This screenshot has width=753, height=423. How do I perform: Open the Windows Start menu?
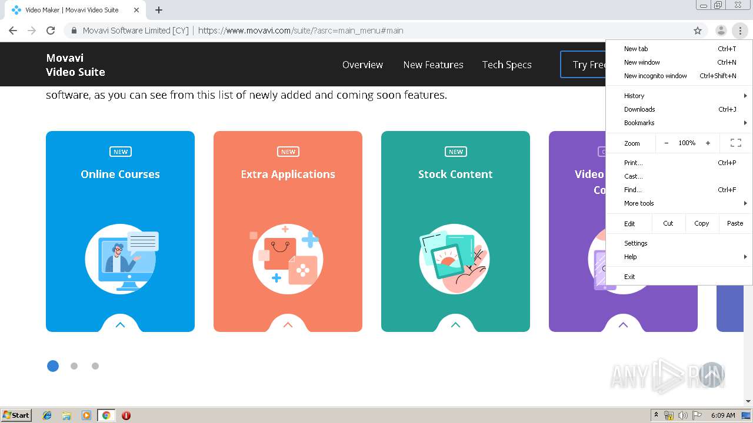coord(16,415)
